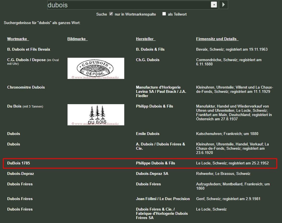The height and width of the screenshot is (223, 282).
Task: Click manufacturer "Jean Föllmi / Le Duc Precision"
Action: (163, 199)
